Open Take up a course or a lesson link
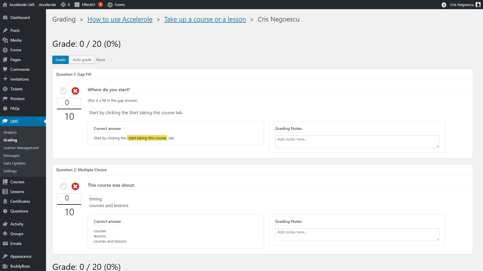Screen dimensions: 483x271 point(205,19)
